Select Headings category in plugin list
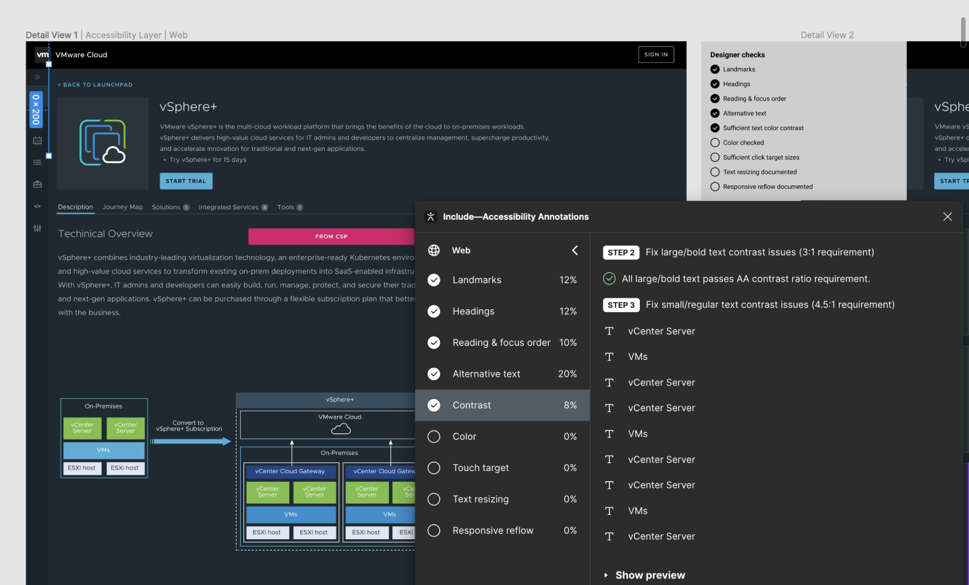This screenshot has width=969, height=585. [x=502, y=311]
